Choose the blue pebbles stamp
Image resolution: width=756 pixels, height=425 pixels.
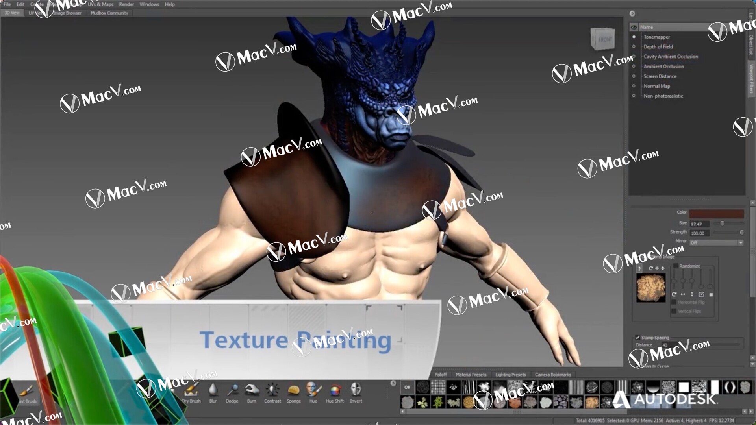[x=561, y=402]
